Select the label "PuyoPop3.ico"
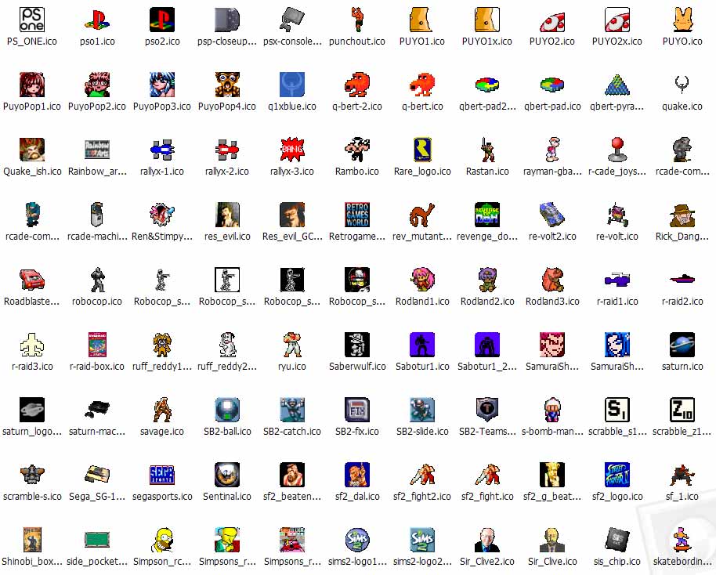The image size is (716, 575). [162, 107]
